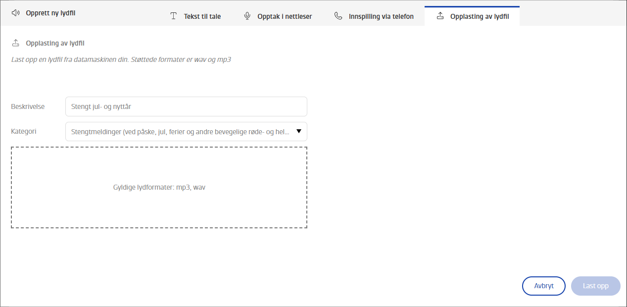Click the phone icon for Innspilling via telefon
Screen dimensions: 627x307
(338, 16)
